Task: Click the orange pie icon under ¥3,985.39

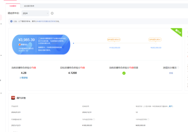Action: (x=19, y=45)
